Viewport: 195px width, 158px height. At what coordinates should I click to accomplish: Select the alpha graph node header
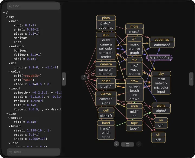(161, 105)
